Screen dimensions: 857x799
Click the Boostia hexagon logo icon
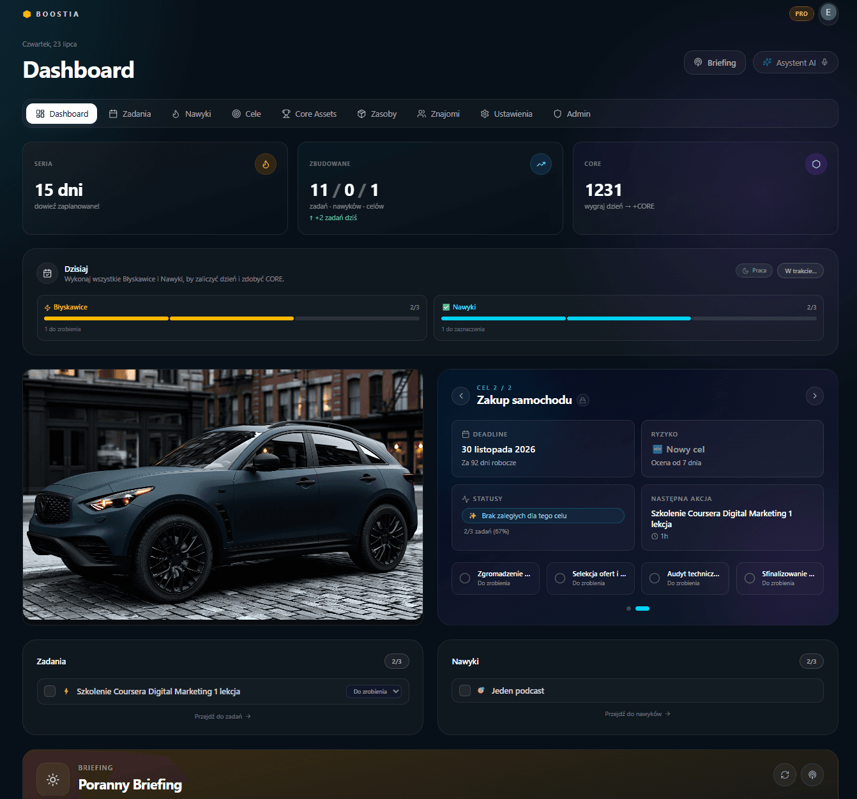(x=27, y=14)
